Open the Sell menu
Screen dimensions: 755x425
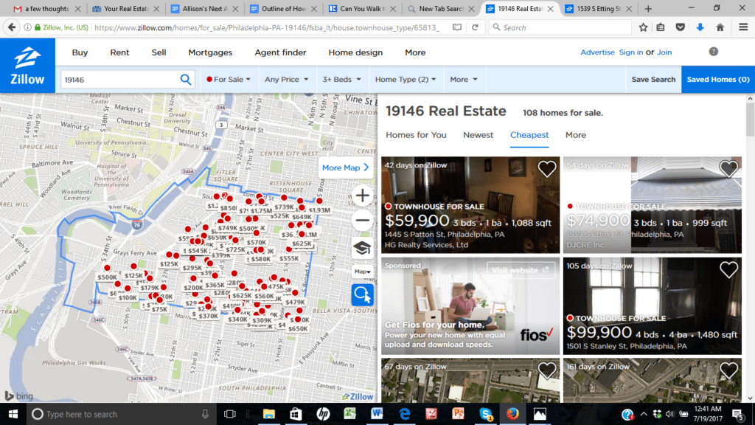pyautogui.click(x=159, y=52)
